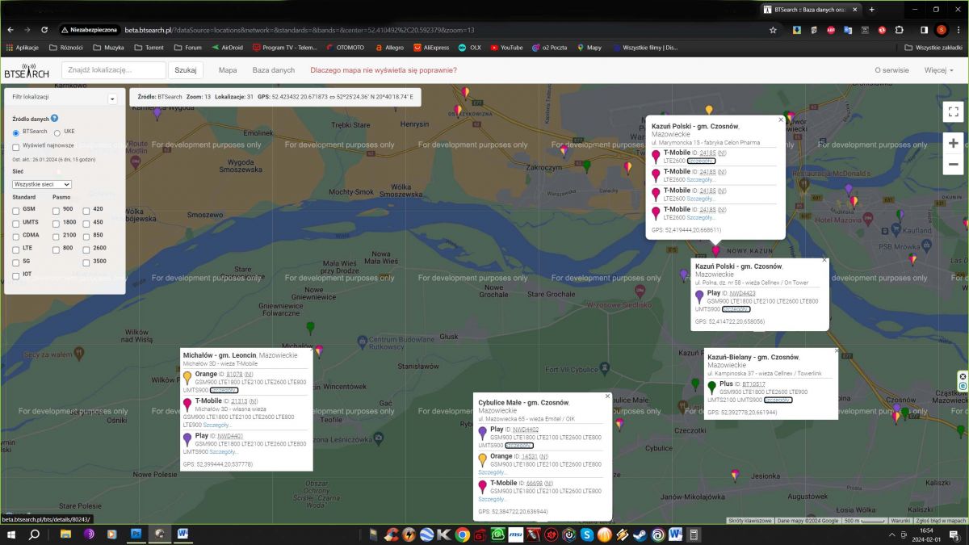Click the purple Play icon in Michałów popup
Screen dimensions: 969x545
(187, 439)
